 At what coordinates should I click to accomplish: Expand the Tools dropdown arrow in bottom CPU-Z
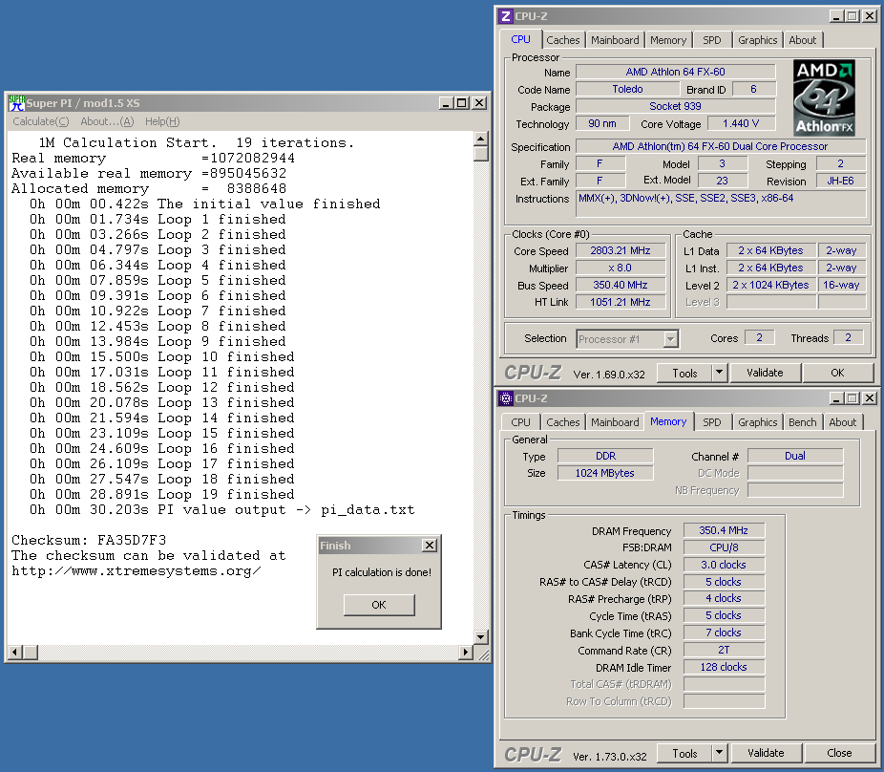pos(720,753)
